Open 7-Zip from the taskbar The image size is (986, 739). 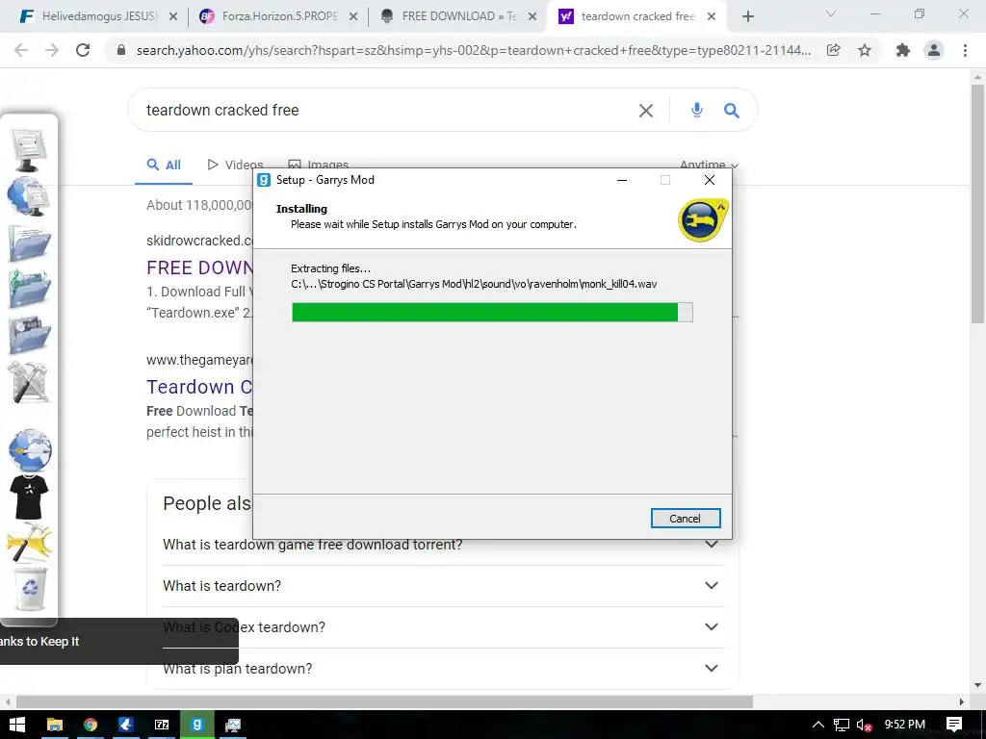point(162,725)
